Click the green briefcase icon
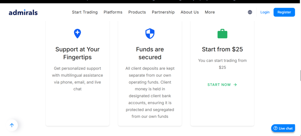Viewport: 301px width, 136px height. [222, 34]
